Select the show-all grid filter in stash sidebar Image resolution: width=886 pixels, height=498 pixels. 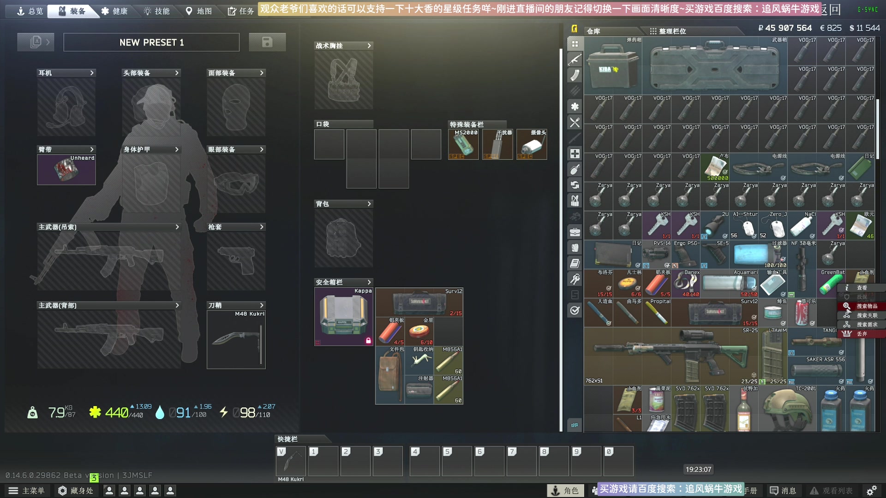[x=575, y=44]
